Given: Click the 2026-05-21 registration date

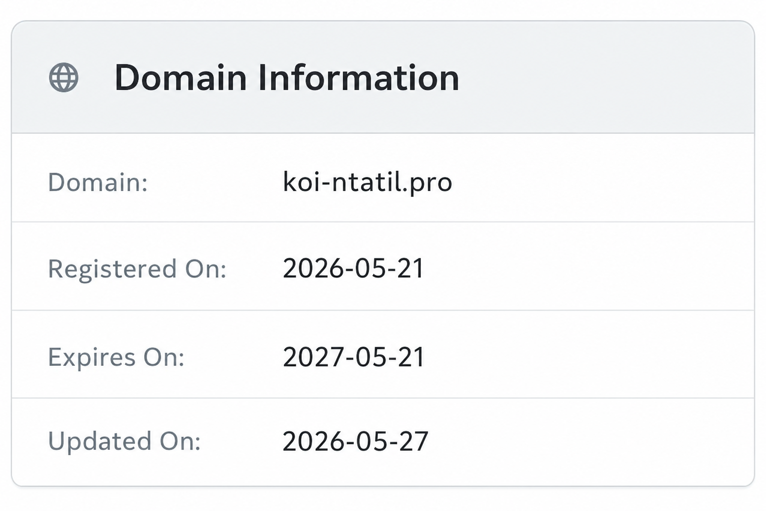Looking at the screenshot, I should [x=354, y=268].
